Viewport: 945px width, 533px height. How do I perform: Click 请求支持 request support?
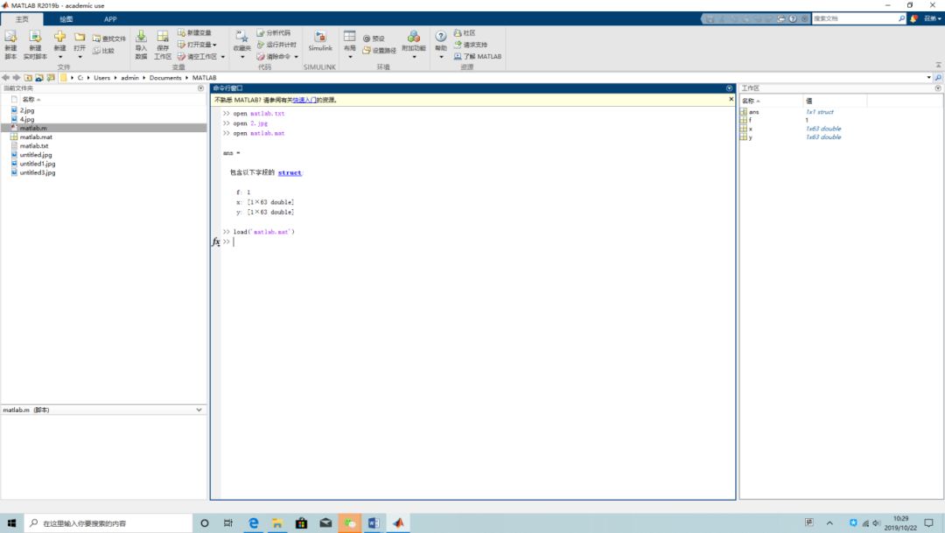pos(470,45)
